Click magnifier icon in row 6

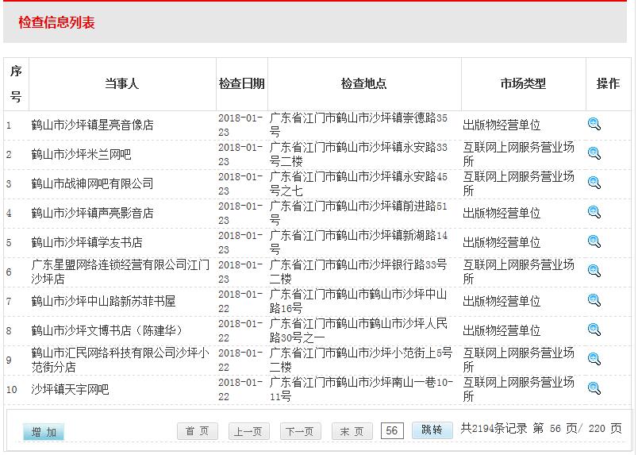click(594, 271)
